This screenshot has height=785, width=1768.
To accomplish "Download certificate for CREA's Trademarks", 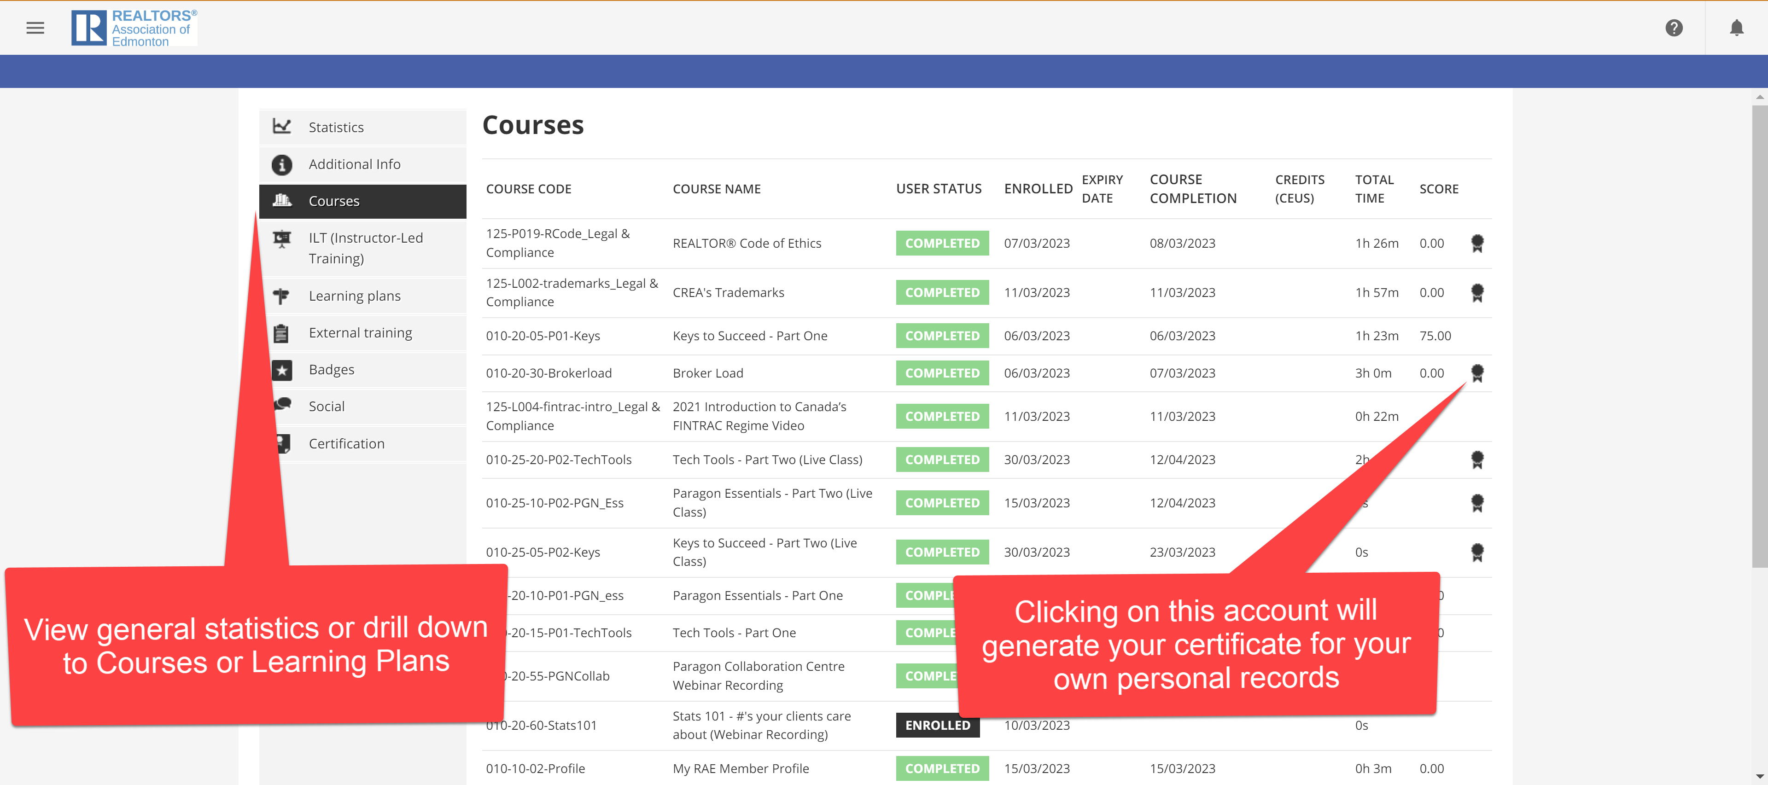I will (1477, 292).
